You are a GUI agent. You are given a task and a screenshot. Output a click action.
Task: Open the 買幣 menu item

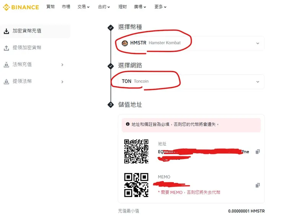[50, 7]
